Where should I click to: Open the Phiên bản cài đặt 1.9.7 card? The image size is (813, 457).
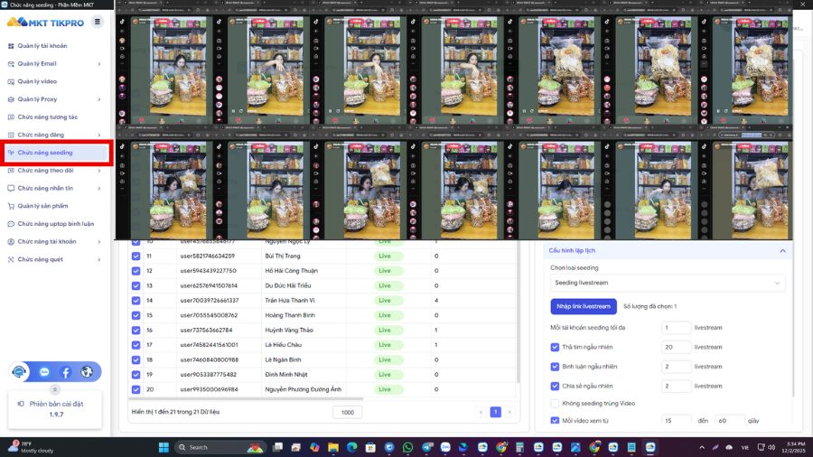(x=55, y=409)
